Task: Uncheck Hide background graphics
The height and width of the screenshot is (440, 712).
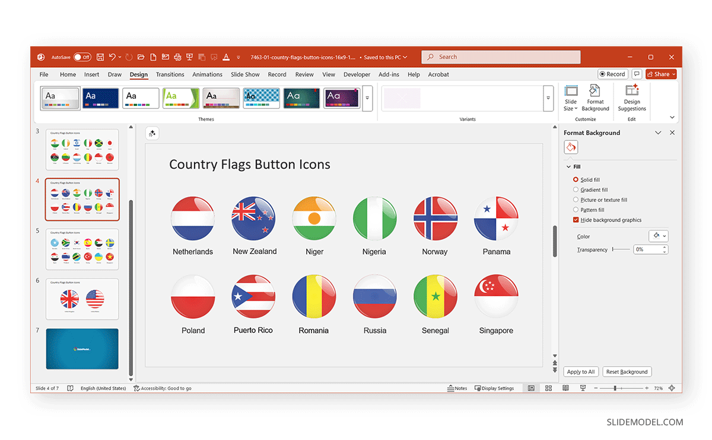Action: click(575, 220)
